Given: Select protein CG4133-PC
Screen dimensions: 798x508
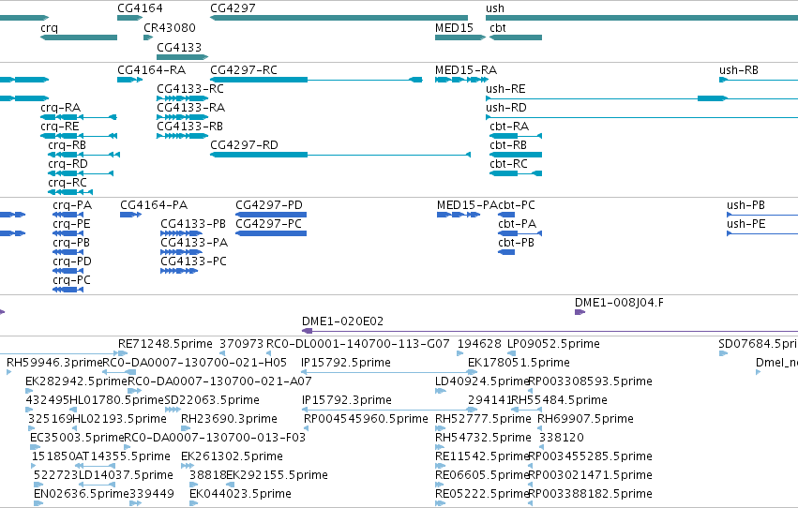Looking at the screenshot, I should (179, 271).
